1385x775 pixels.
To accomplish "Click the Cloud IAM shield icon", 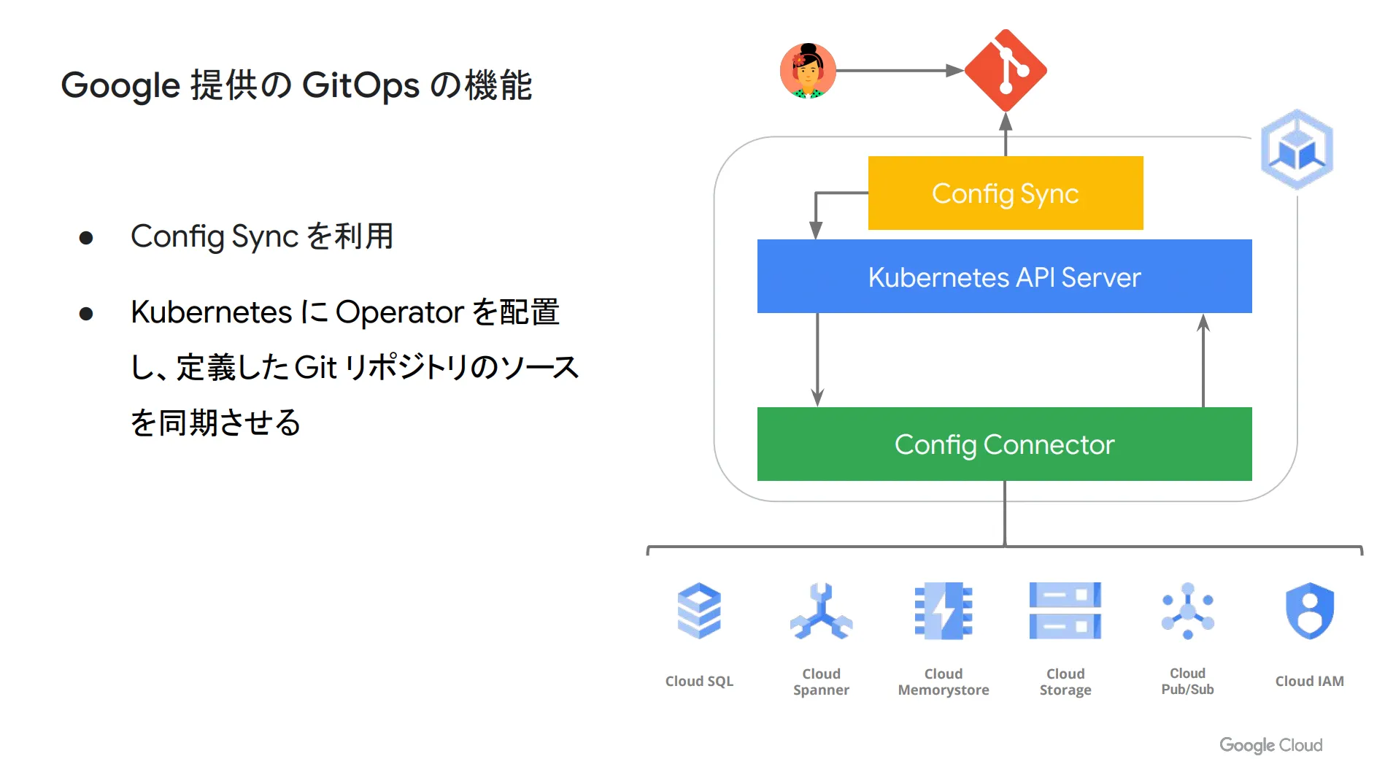I will [x=1310, y=611].
